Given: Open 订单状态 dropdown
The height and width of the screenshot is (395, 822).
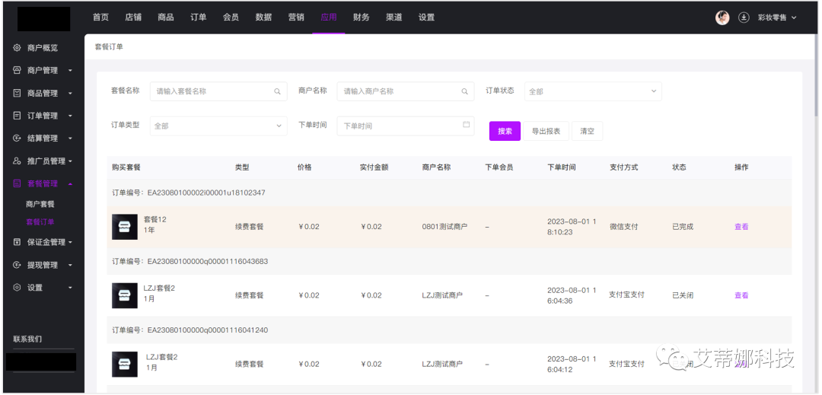Looking at the screenshot, I should pyautogui.click(x=593, y=91).
